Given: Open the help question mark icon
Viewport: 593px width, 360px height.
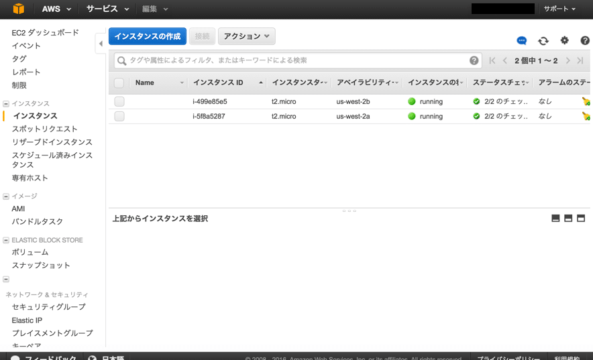Looking at the screenshot, I should coord(585,40).
